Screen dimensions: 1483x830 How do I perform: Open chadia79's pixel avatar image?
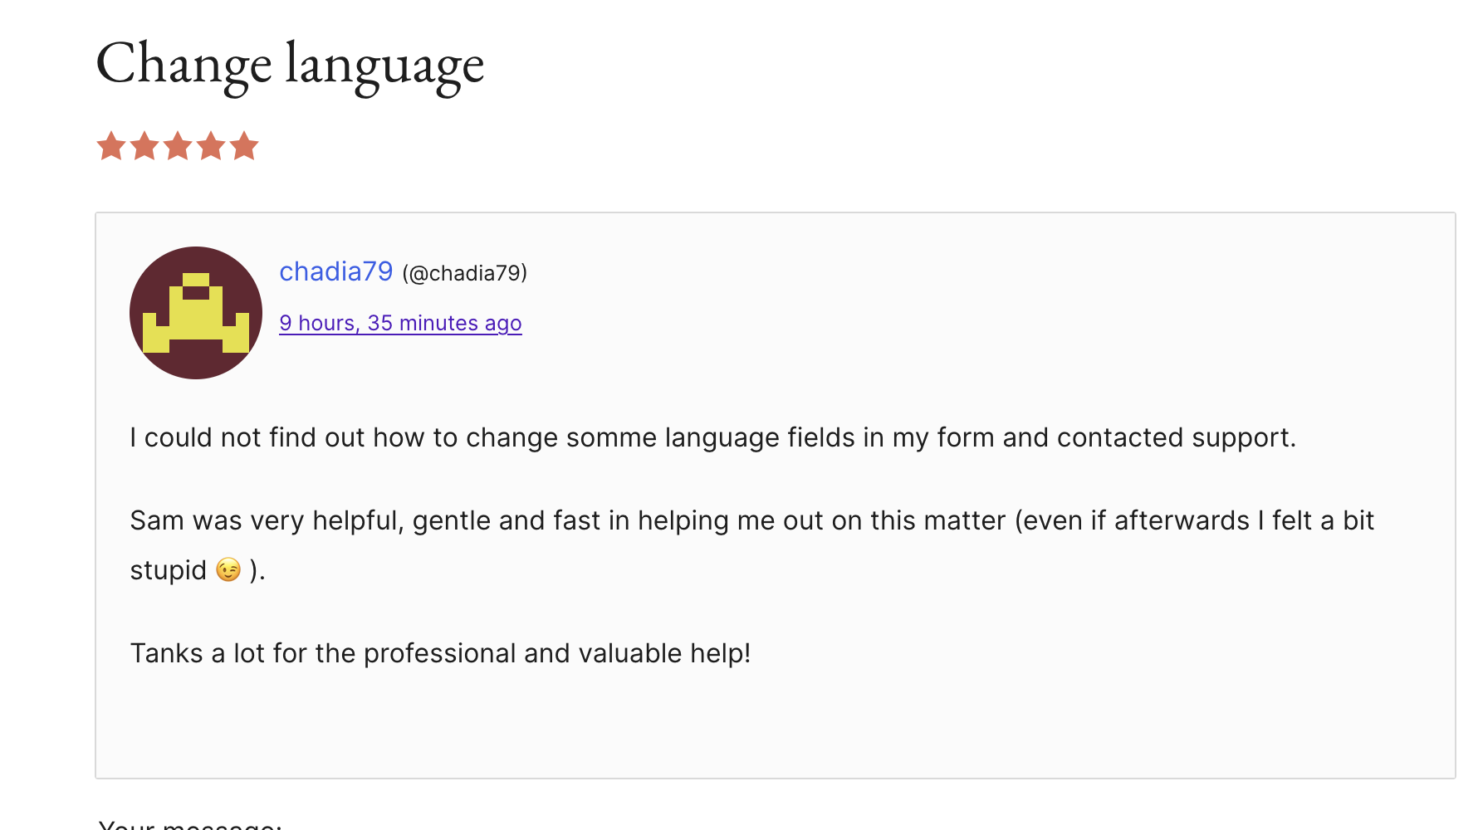click(x=196, y=313)
